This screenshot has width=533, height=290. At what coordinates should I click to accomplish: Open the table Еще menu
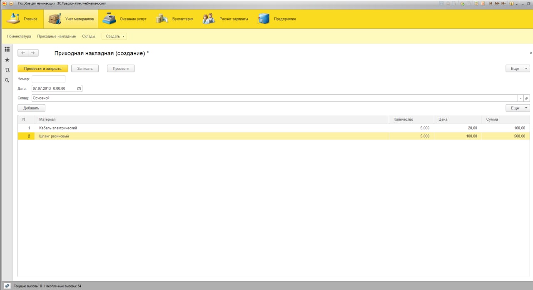click(518, 108)
